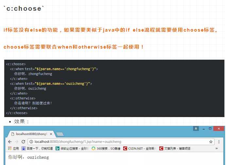Click the 你好啊, ouzicheng page output

pyautogui.click(x=28, y=157)
